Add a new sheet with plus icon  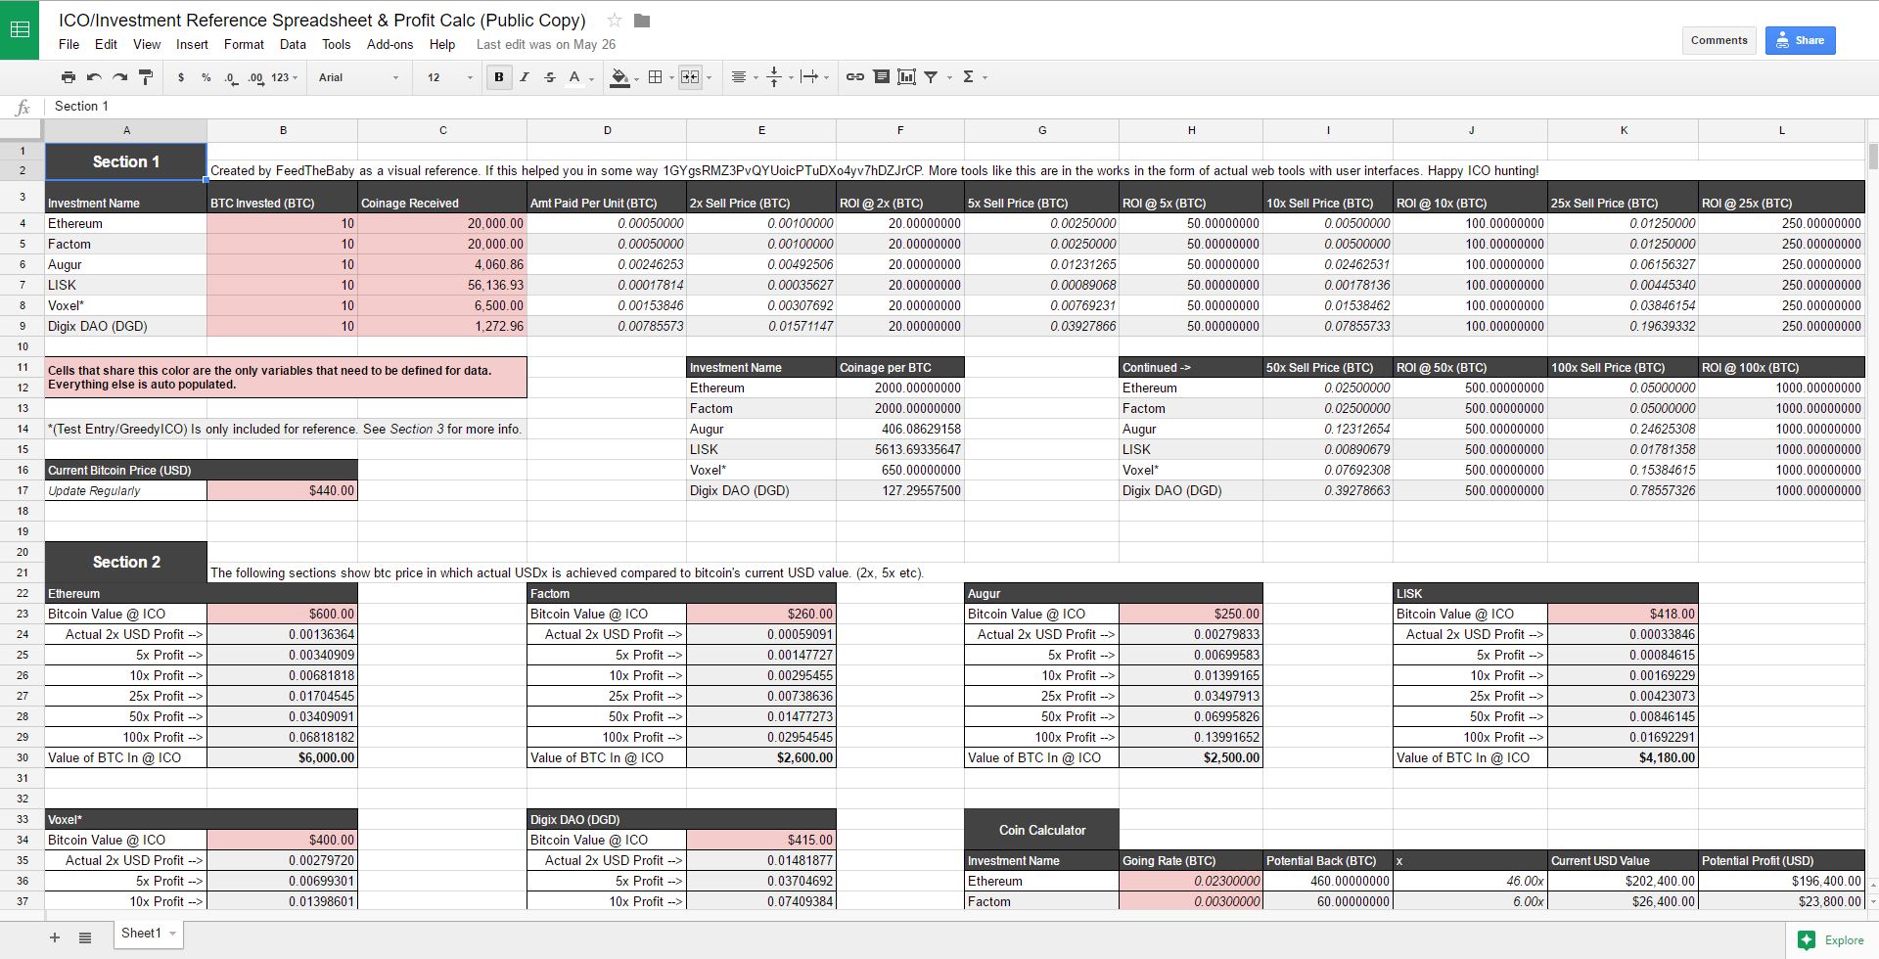click(x=55, y=937)
